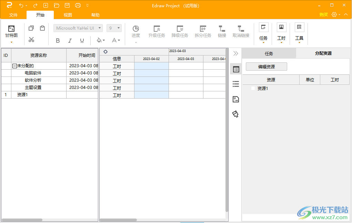352x223 pixels.
Task: Click the gantt horizontal scrollbar
Action: pyautogui.click(x=118, y=220)
